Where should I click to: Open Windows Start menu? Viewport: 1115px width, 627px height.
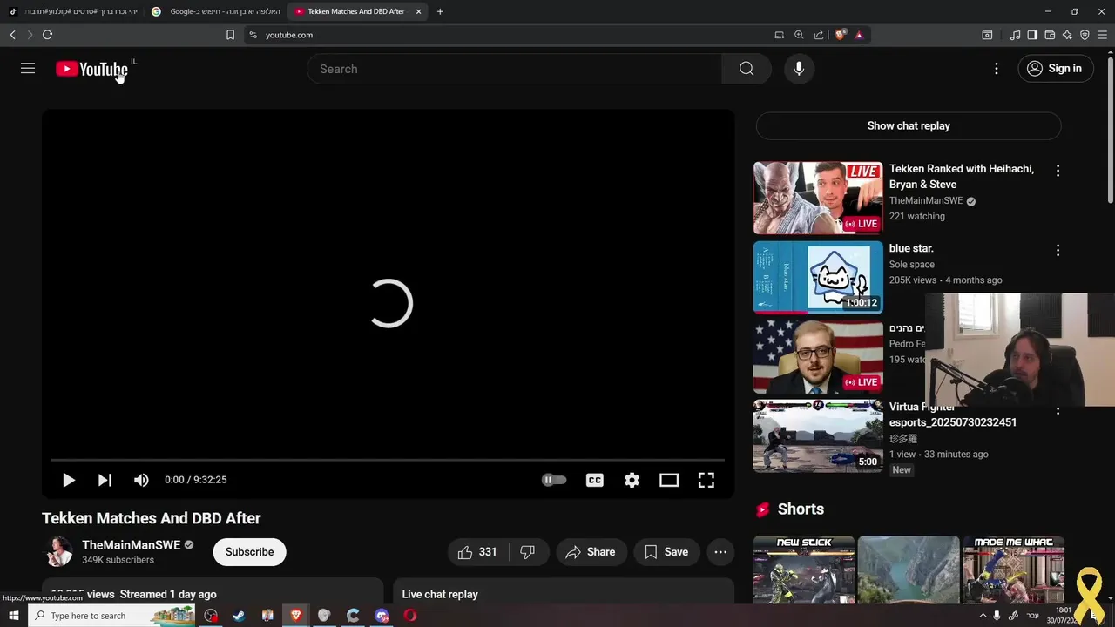tap(13, 616)
